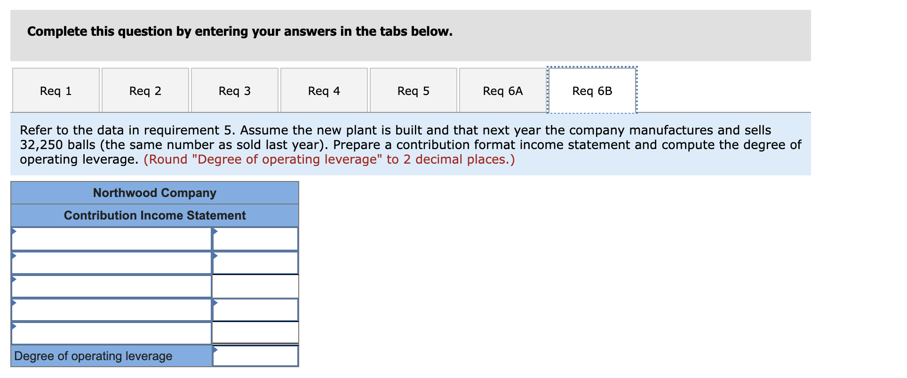This screenshot has height=378, width=907.
Task: Switch to the Req 1 tab
Action: tap(55, 90)
